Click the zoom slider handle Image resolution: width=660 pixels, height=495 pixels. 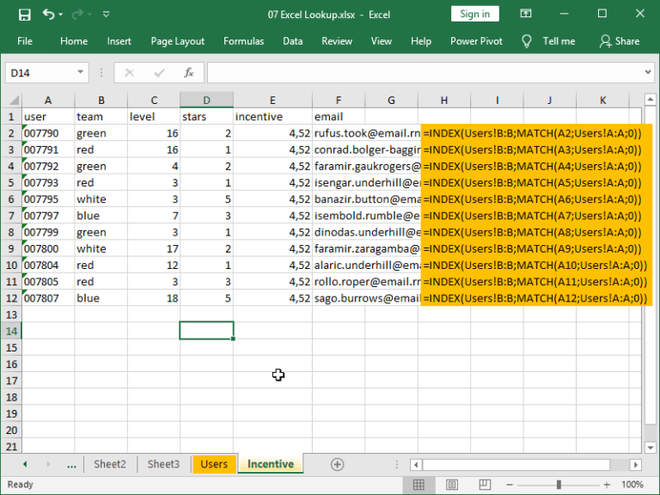tap(559, 485)
